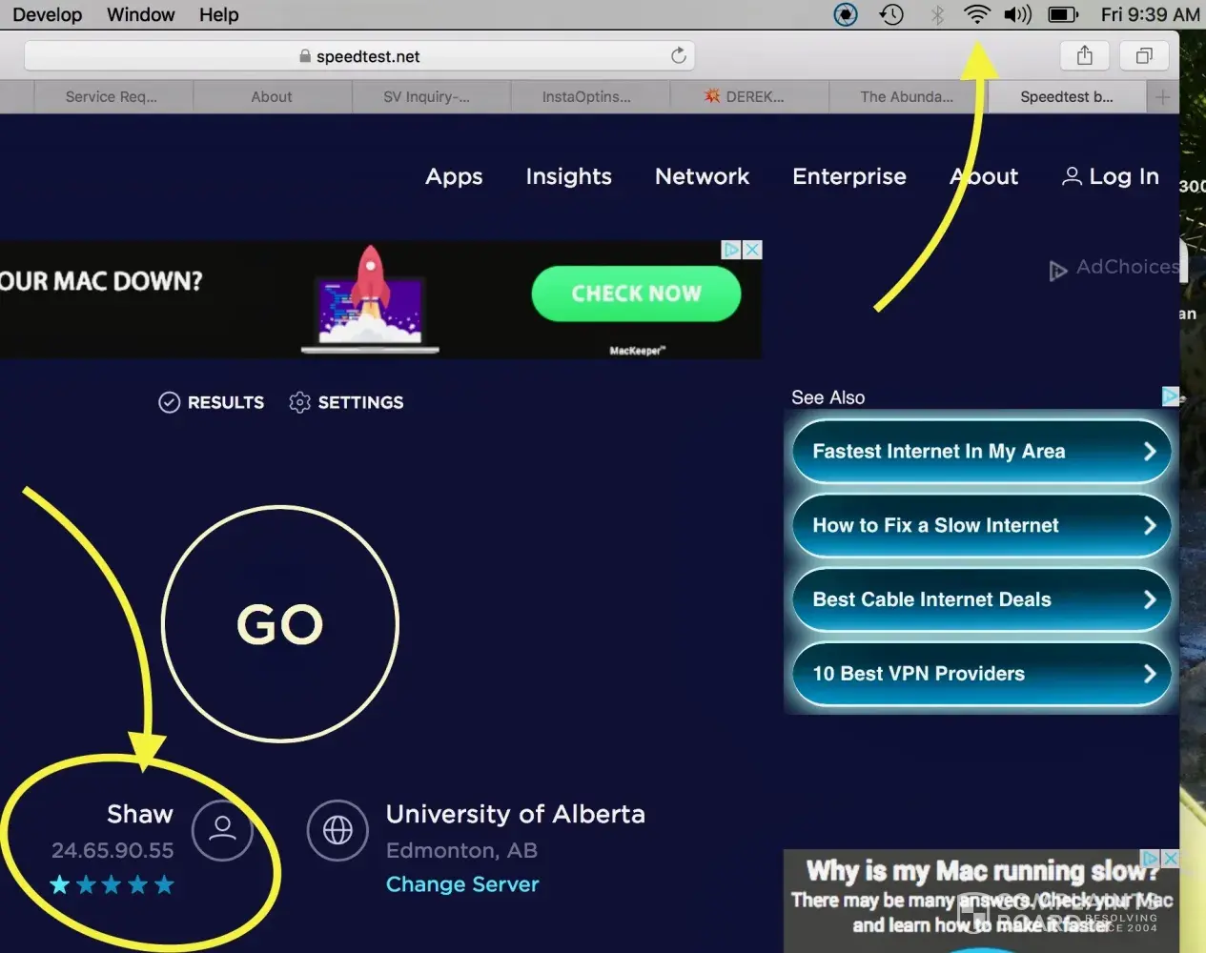
Task: Close the MacKeeper ad with X icon
Action: click(x=752, y=250)
